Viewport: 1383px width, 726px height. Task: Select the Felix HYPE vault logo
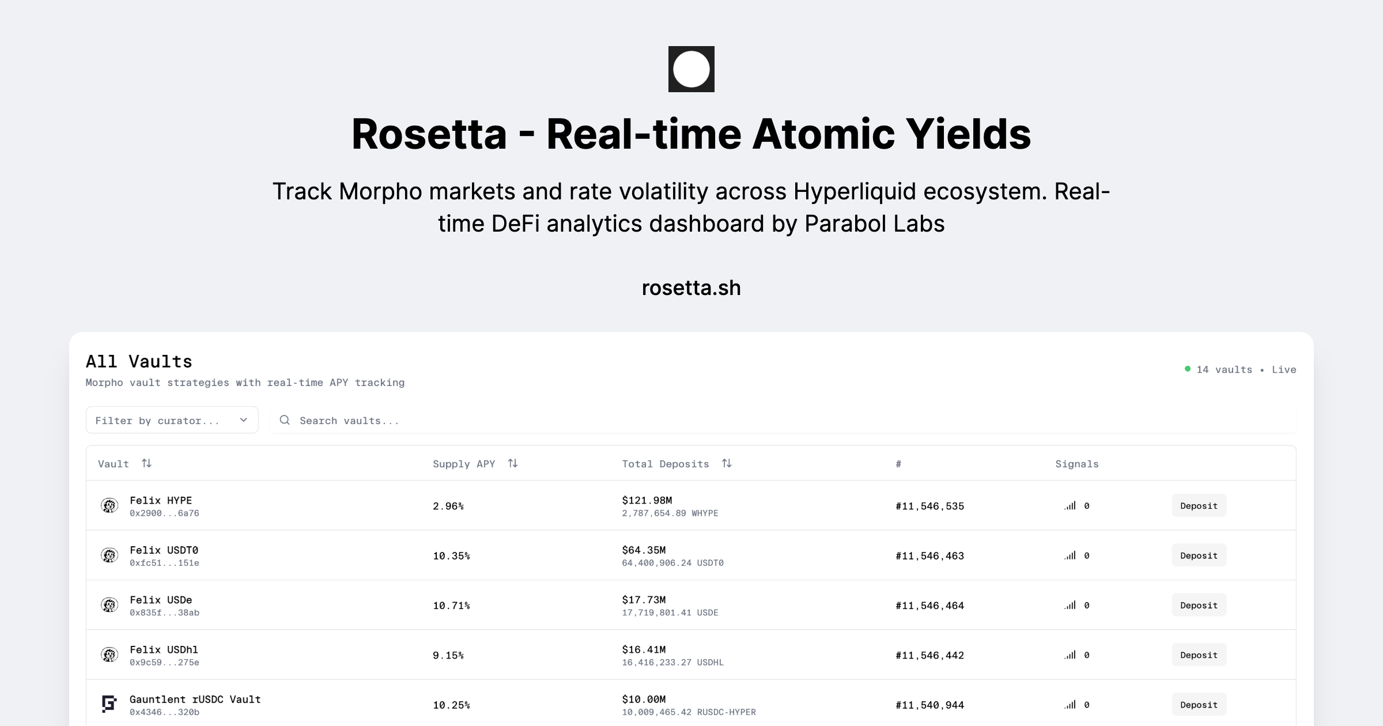click(x=109, y=505)
